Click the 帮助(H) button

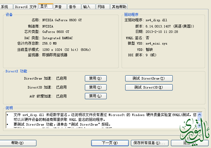click(18, 143)
